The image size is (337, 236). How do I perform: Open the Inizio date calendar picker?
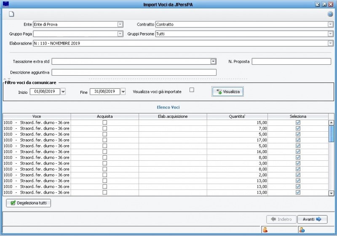[63, 92]
